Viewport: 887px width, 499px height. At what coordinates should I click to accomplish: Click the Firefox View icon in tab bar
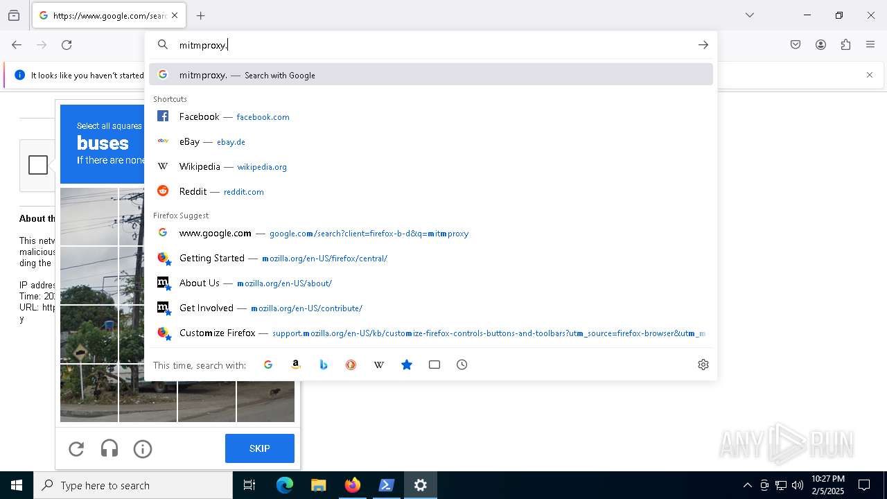pos(14,15)
